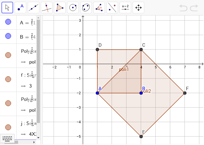Select the Ellipse conic tool
The image size is (204, 145).
(x=86, y=8)
